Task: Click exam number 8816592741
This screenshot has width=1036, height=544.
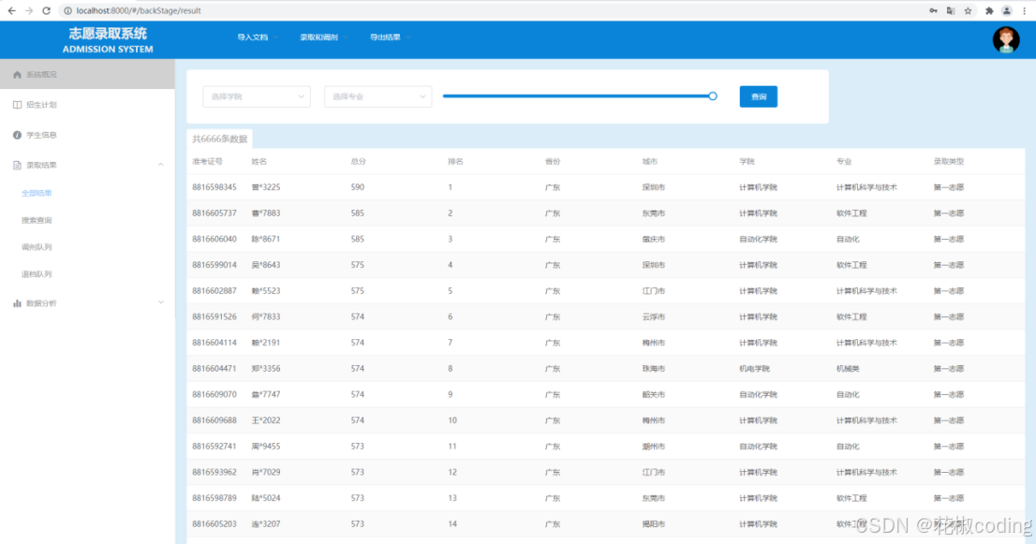Action: (x=215, y=447)
